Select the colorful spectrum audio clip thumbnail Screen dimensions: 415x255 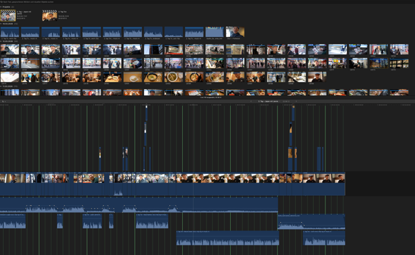[215, 32]
